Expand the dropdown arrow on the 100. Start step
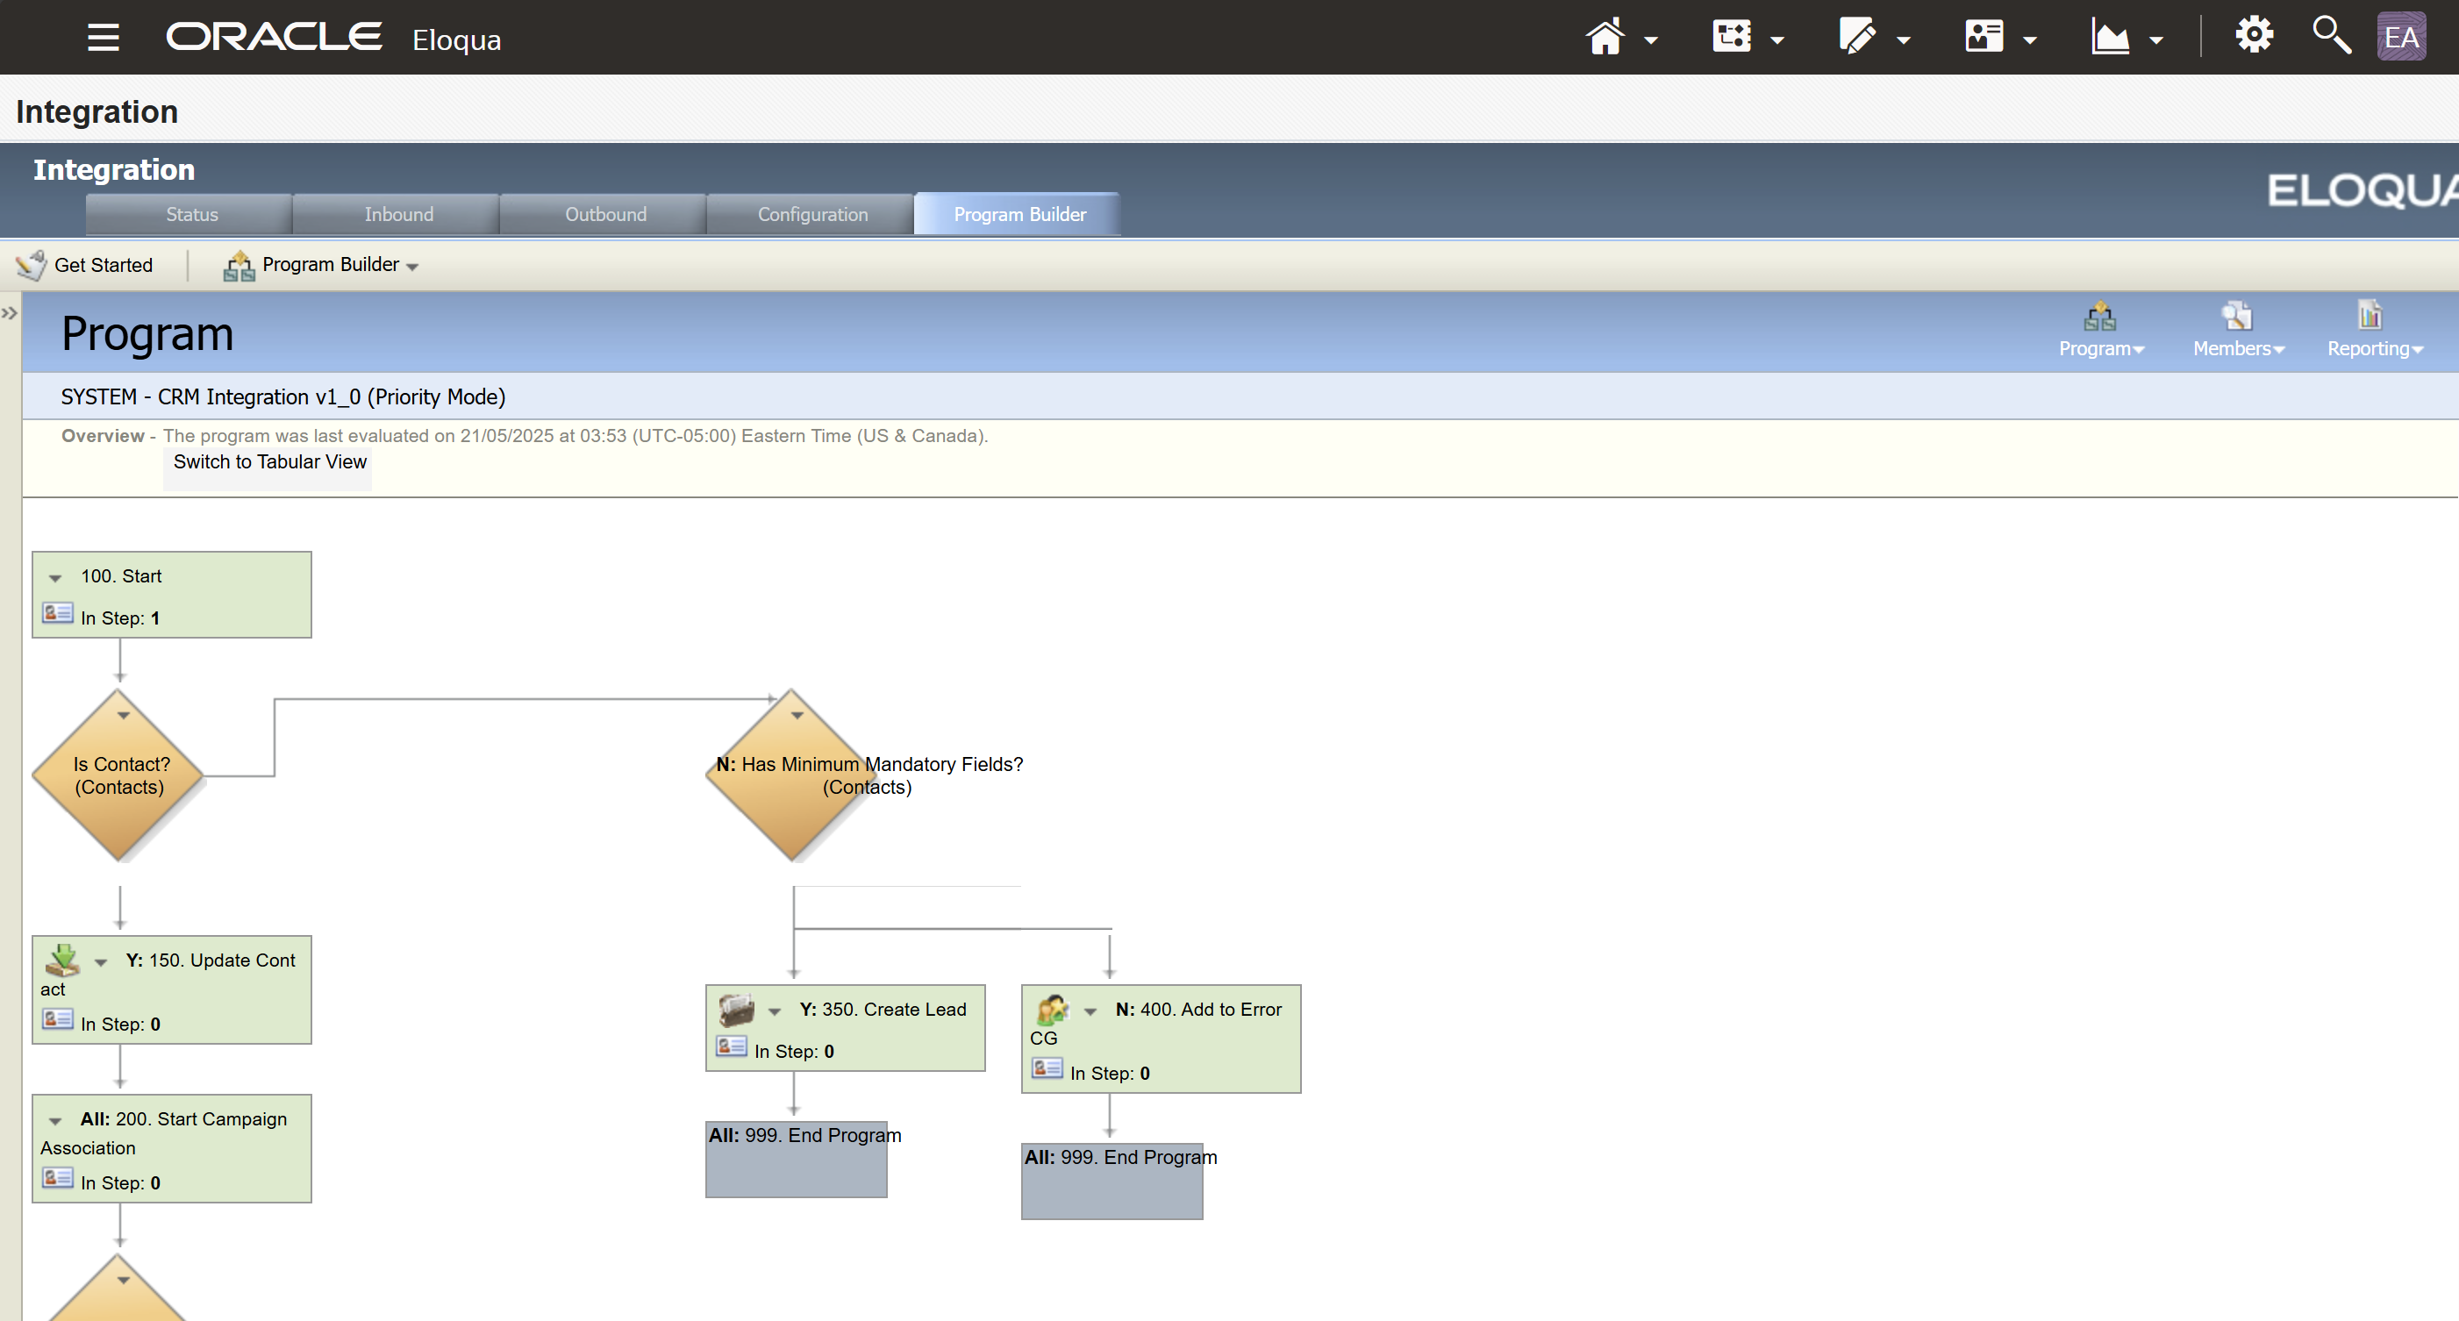Image resolution: width=2459 pixels, height=1321 pixels. pyautogui.click(x=54, y=576)
